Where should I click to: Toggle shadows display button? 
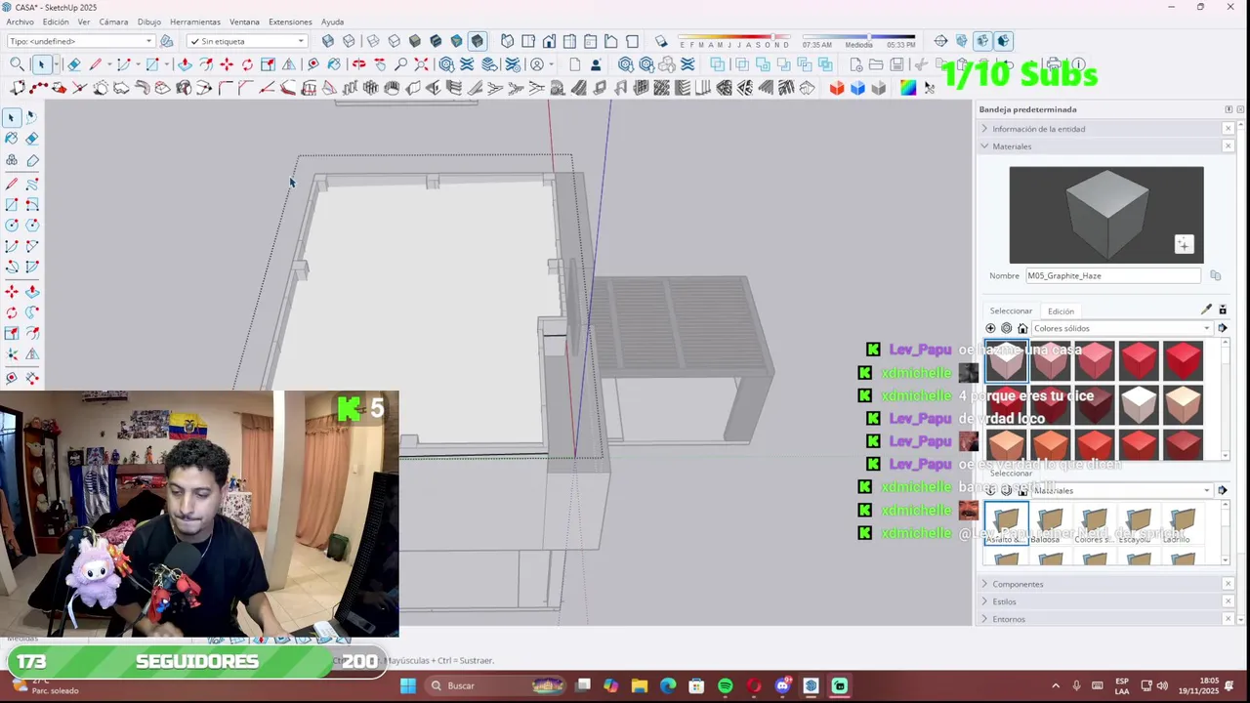661,41
